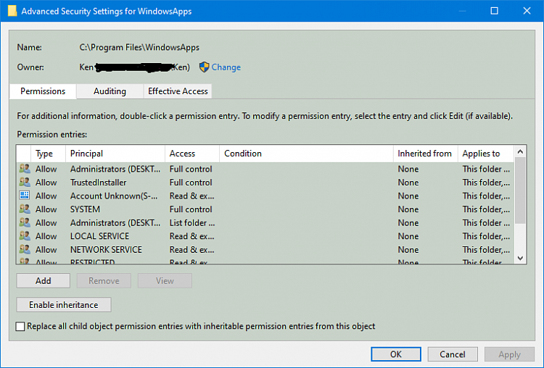Click the folder path C:\Program Files\WindowsApps

pos(139,48)
